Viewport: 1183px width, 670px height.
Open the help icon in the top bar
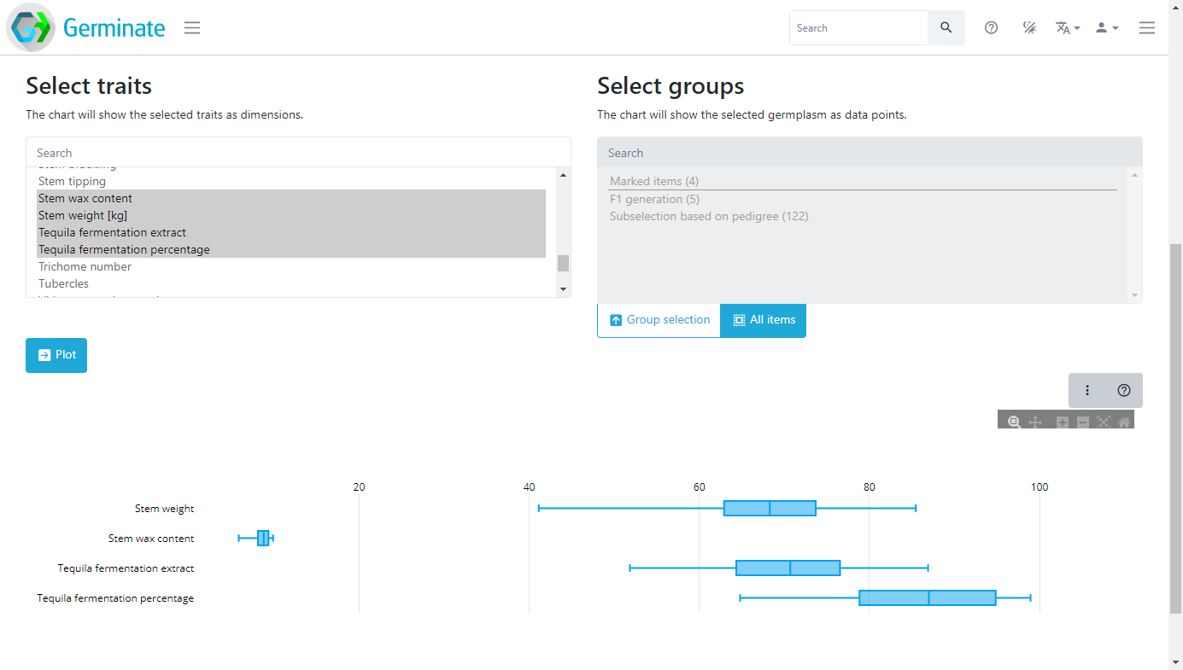coord(991,28)
